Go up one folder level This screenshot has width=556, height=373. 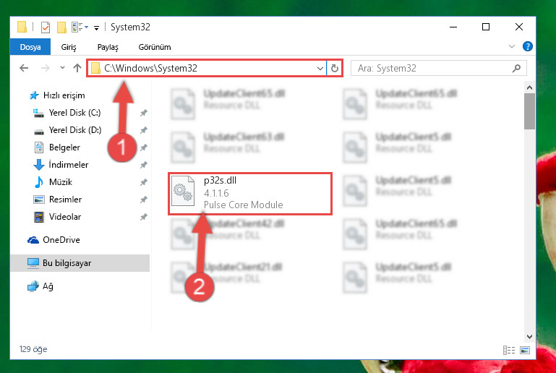pos(77,68)
